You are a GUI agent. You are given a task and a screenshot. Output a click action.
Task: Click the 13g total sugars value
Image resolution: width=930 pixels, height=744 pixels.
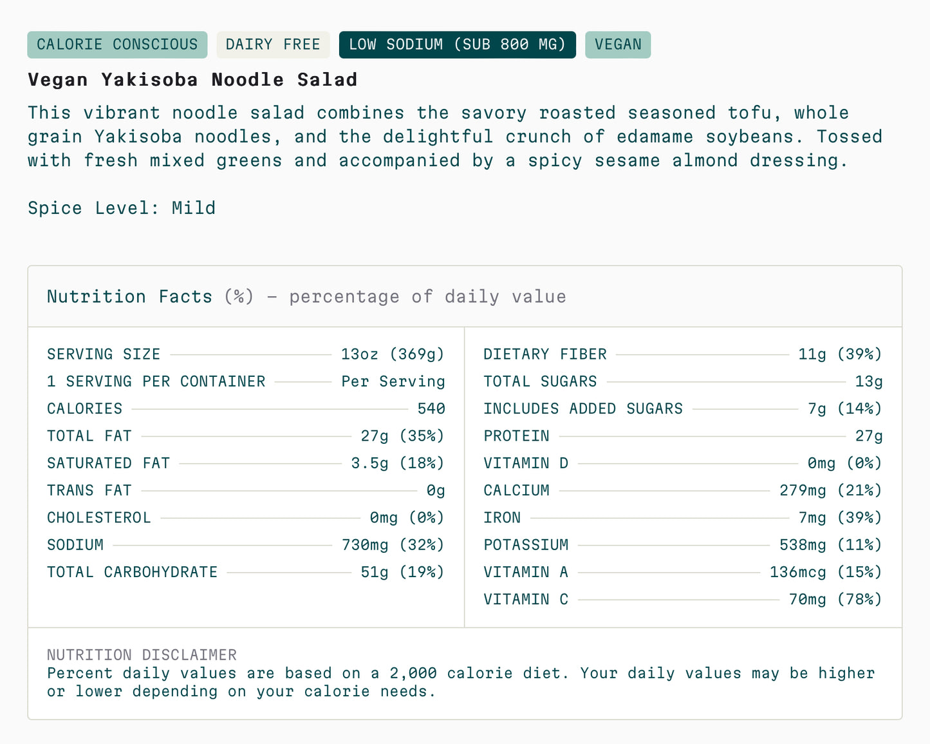(x=869, y=382)
